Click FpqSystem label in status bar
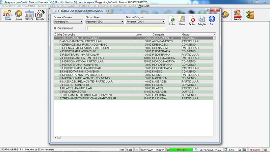The height and width of the screenshot is (152, 270). pyautogui.click(x=255, y=150)
